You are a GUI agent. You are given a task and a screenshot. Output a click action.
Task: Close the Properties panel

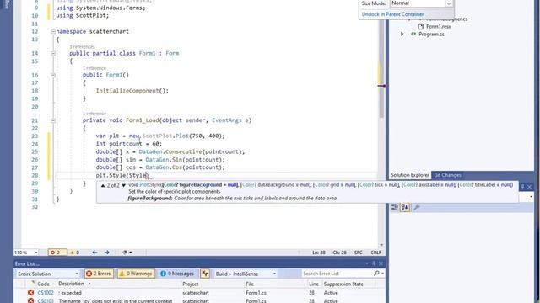[x=530, y=186]
